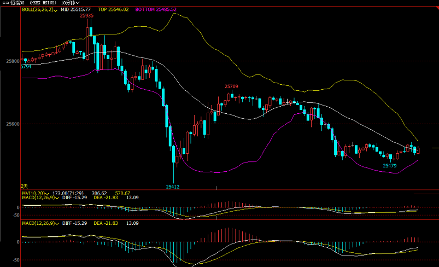Click the 2天 range label

(25, 187)
